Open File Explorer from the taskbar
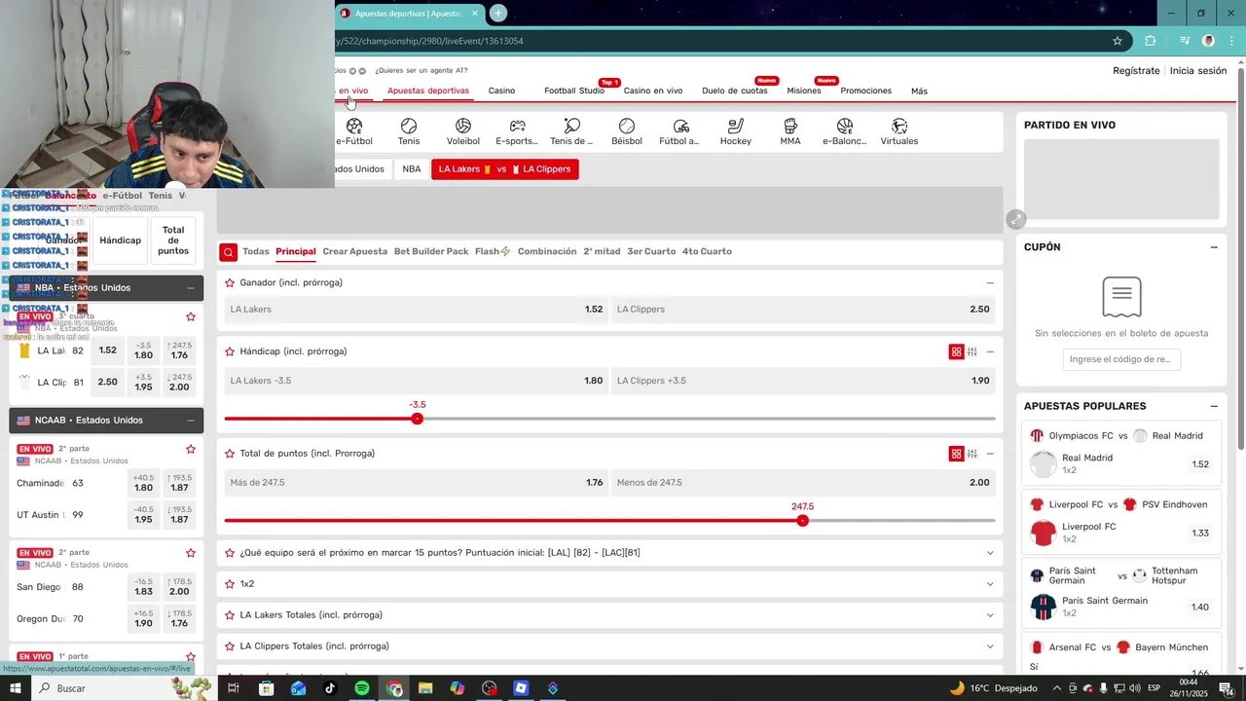The height and width of the screenshot is (701, 1246). (425, 688)
